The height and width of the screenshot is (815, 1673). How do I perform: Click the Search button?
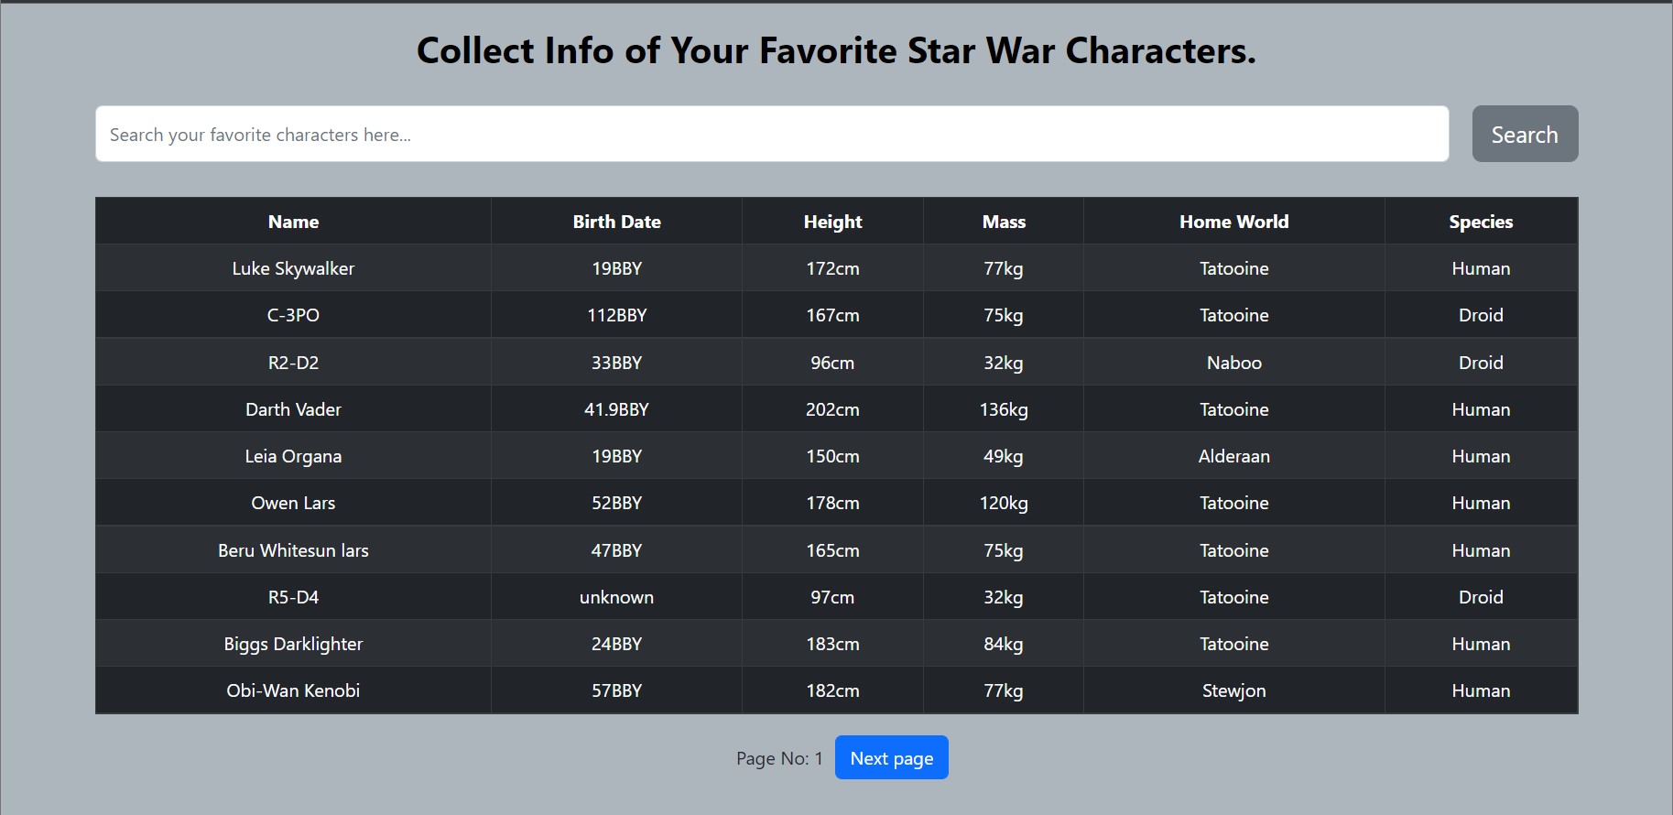click(1525, 134)
